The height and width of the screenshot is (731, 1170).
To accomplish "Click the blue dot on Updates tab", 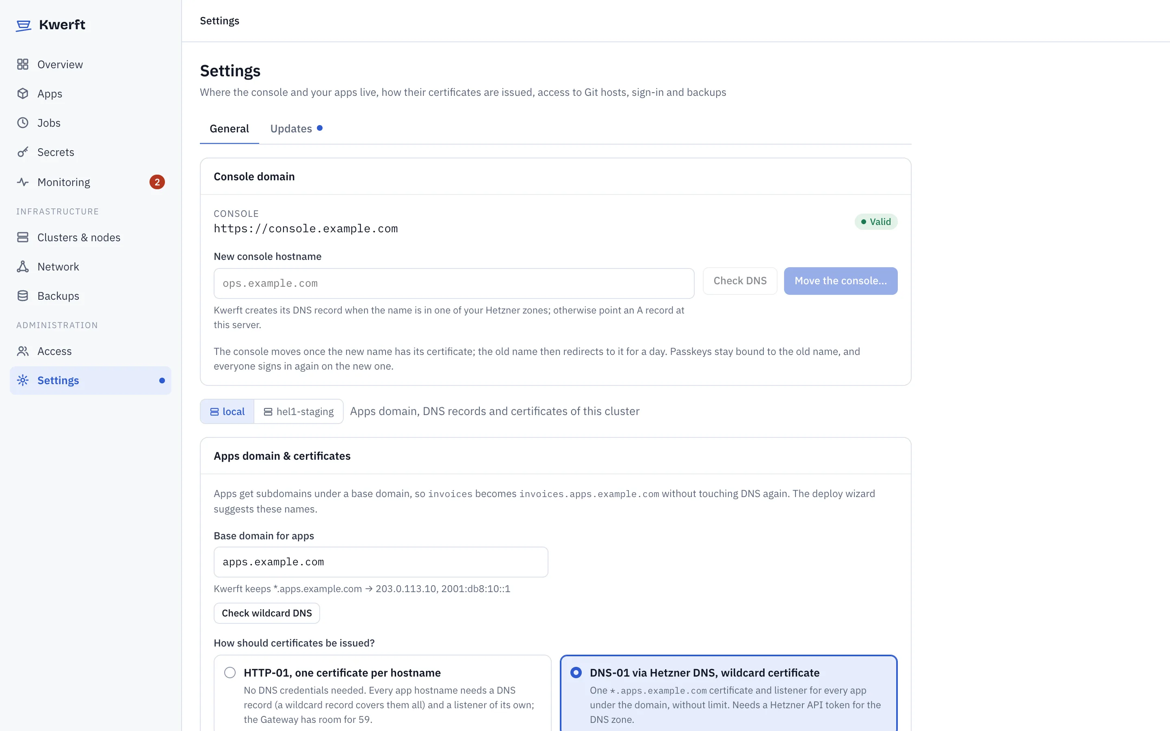I will [320, 128].
